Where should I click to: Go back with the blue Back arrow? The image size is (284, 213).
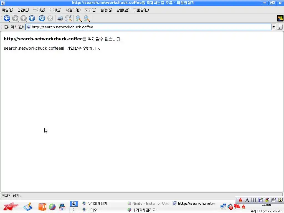point(7,18)
